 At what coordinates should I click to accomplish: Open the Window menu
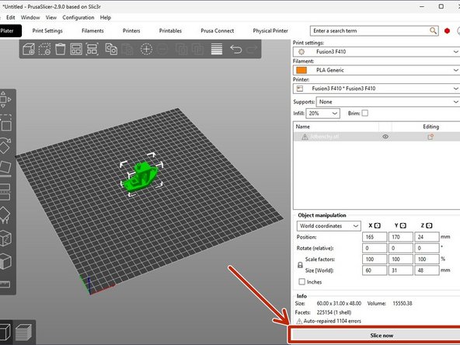(30, 17)
